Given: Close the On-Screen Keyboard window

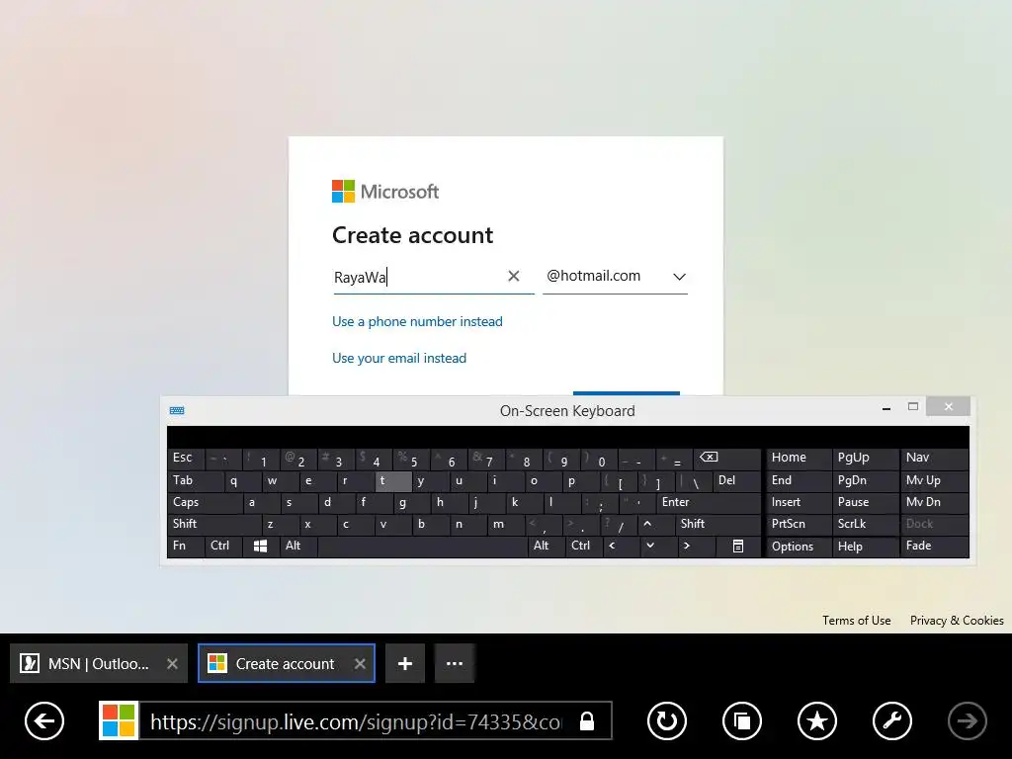Looking at the screenshot, I should click(x=948, y=406).
